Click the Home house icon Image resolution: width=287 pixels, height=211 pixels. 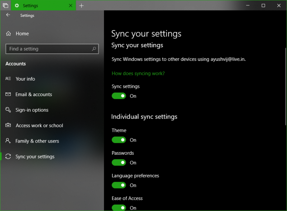[x=8, y=34]
